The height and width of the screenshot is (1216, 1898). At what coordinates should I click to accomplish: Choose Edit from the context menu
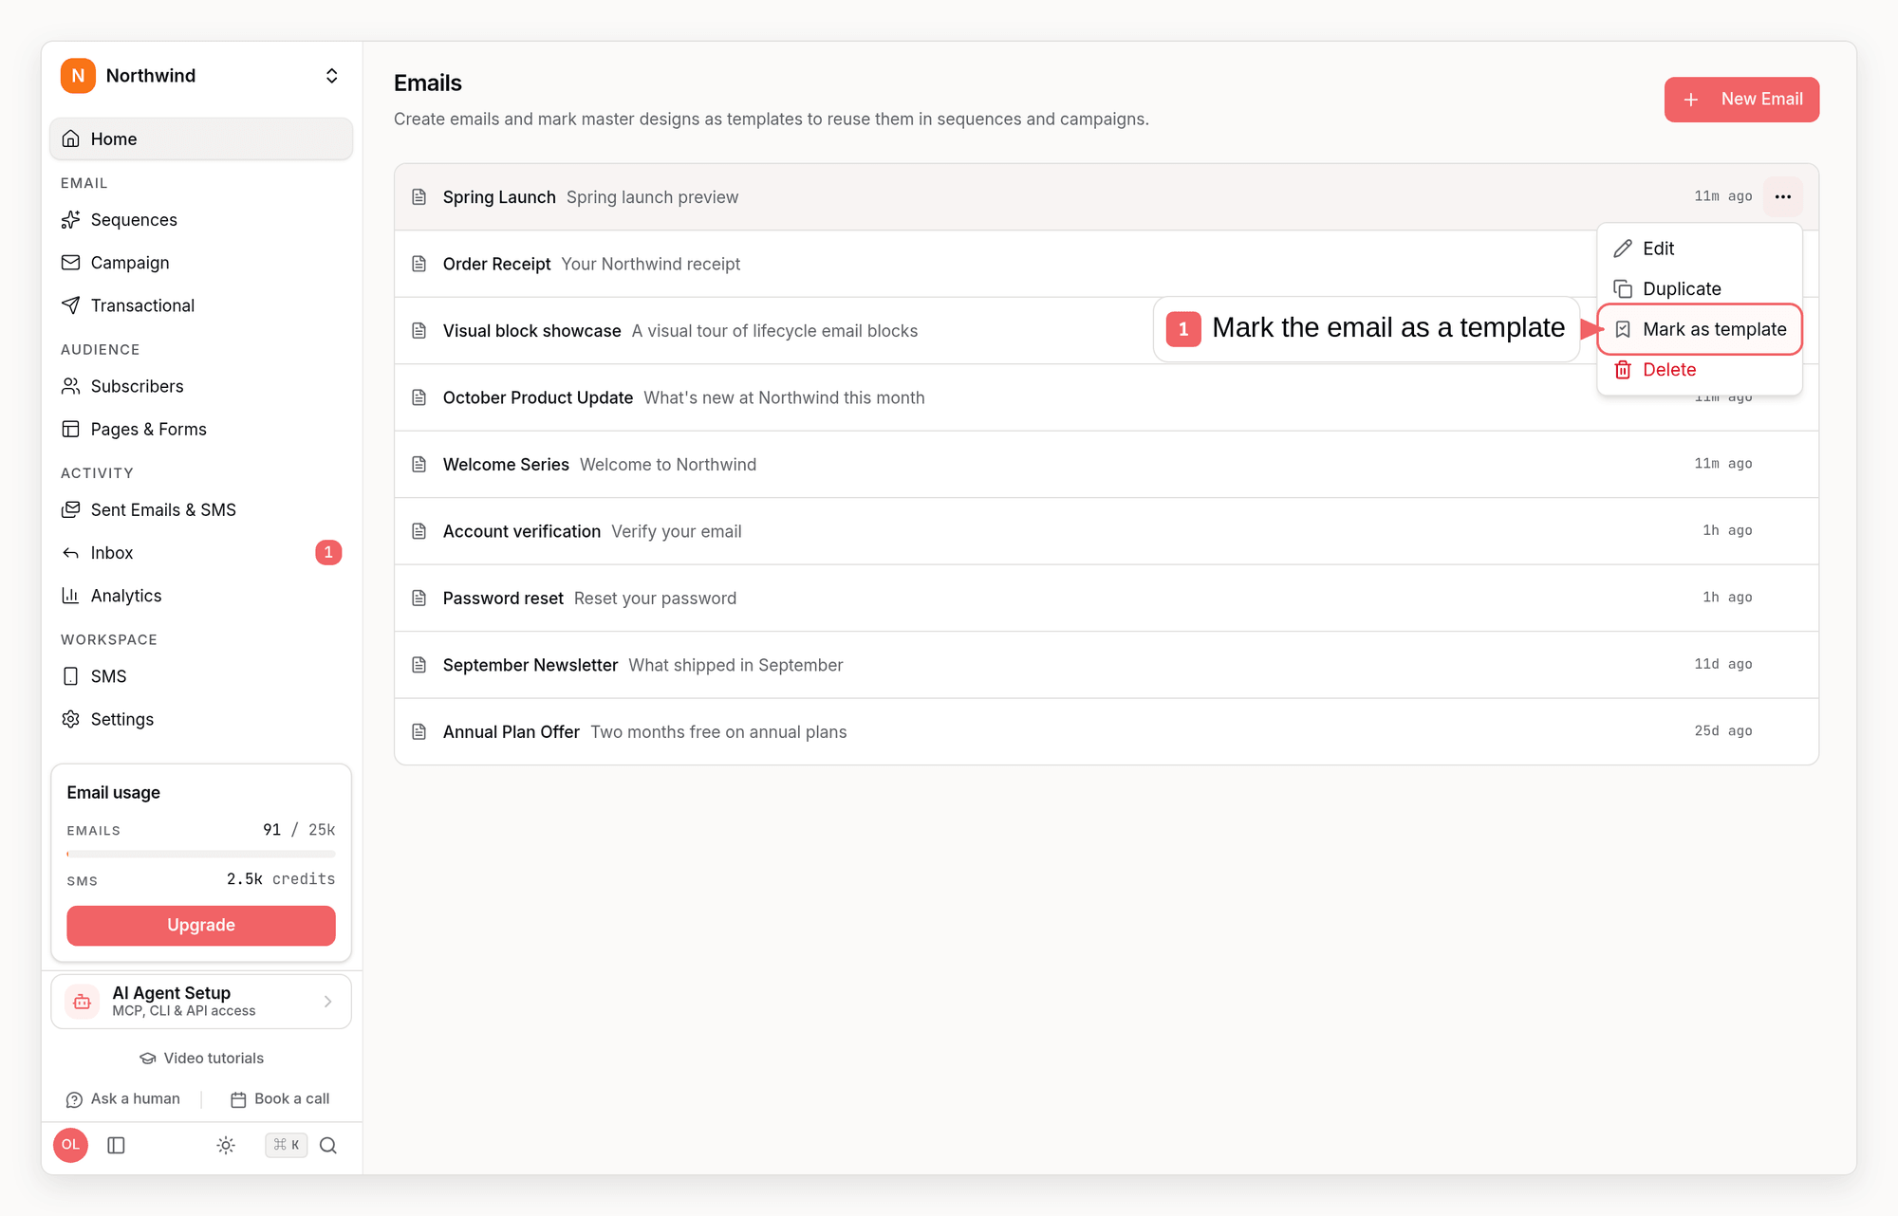1699,249
